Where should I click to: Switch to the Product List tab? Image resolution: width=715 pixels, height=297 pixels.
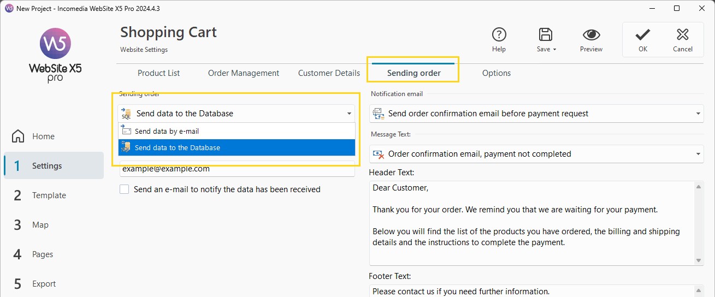coord(158,73)
